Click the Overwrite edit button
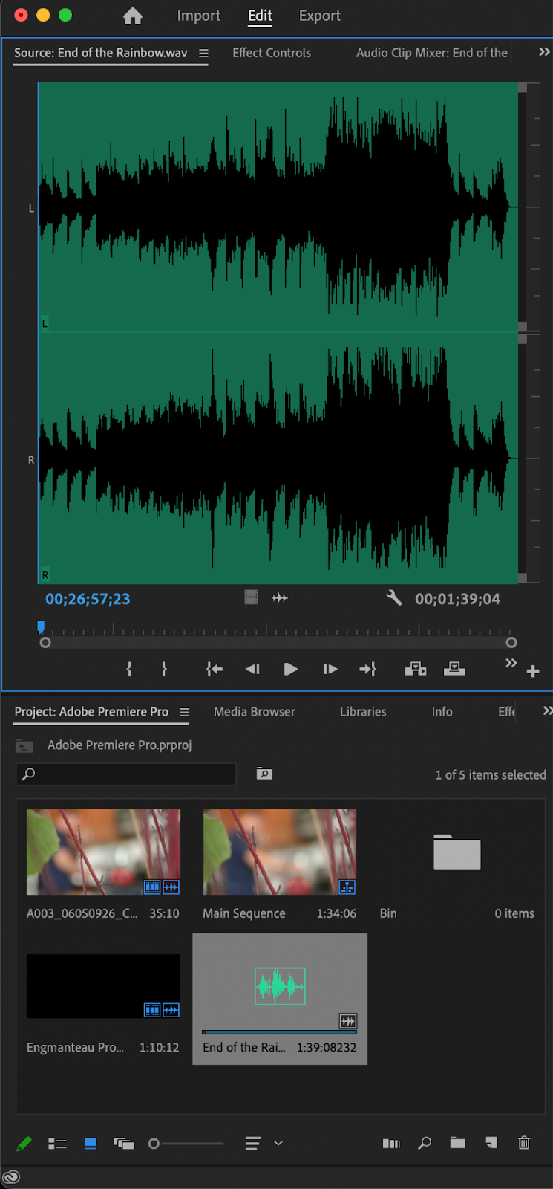553x1189 pixels. pyautogui.click(x=454, y=670)
